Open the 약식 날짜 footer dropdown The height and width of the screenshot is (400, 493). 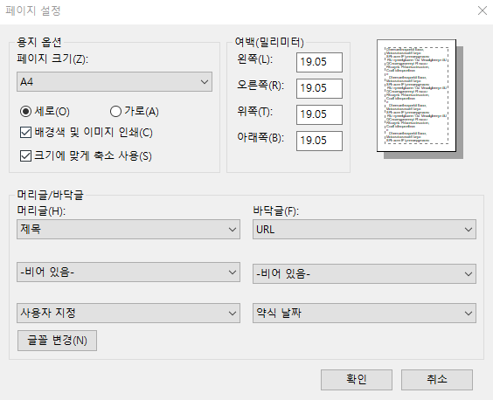[x=365, y=313]
